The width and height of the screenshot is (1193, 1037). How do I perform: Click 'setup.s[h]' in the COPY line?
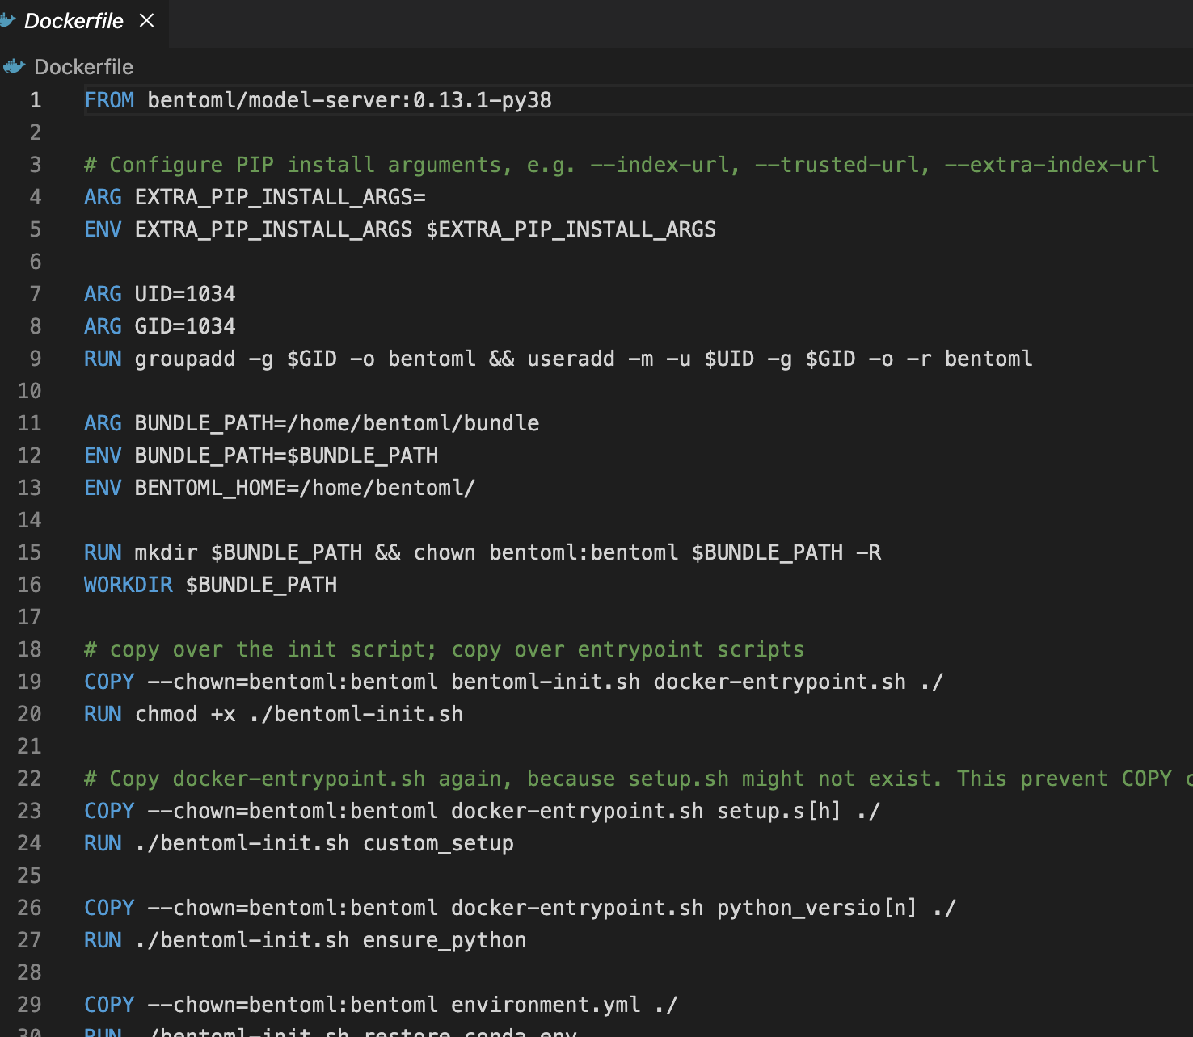pyautogui.click(x=779, y=811)
